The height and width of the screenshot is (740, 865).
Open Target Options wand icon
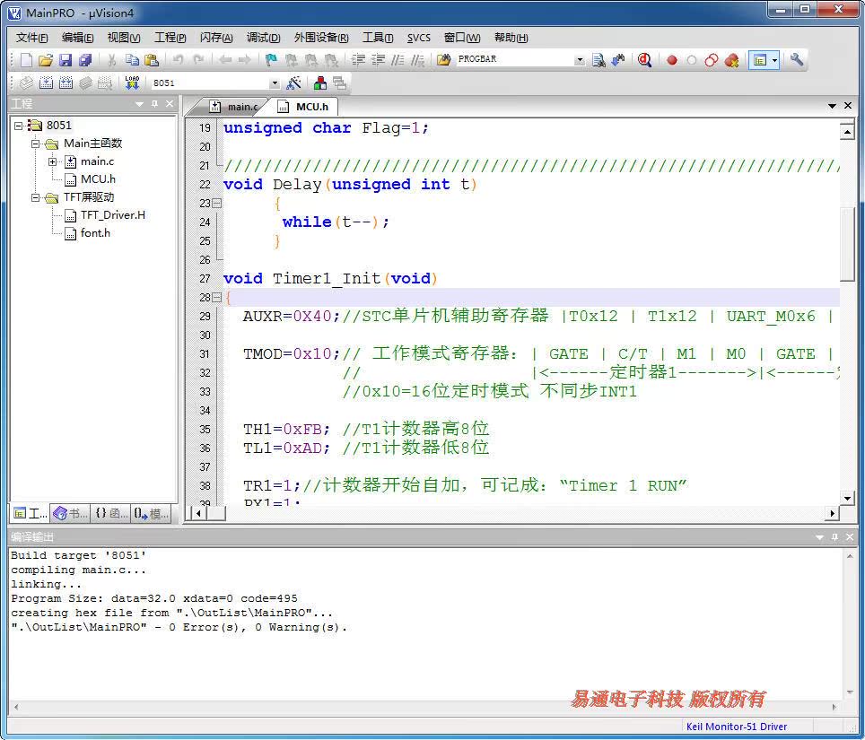click(293, 83)
